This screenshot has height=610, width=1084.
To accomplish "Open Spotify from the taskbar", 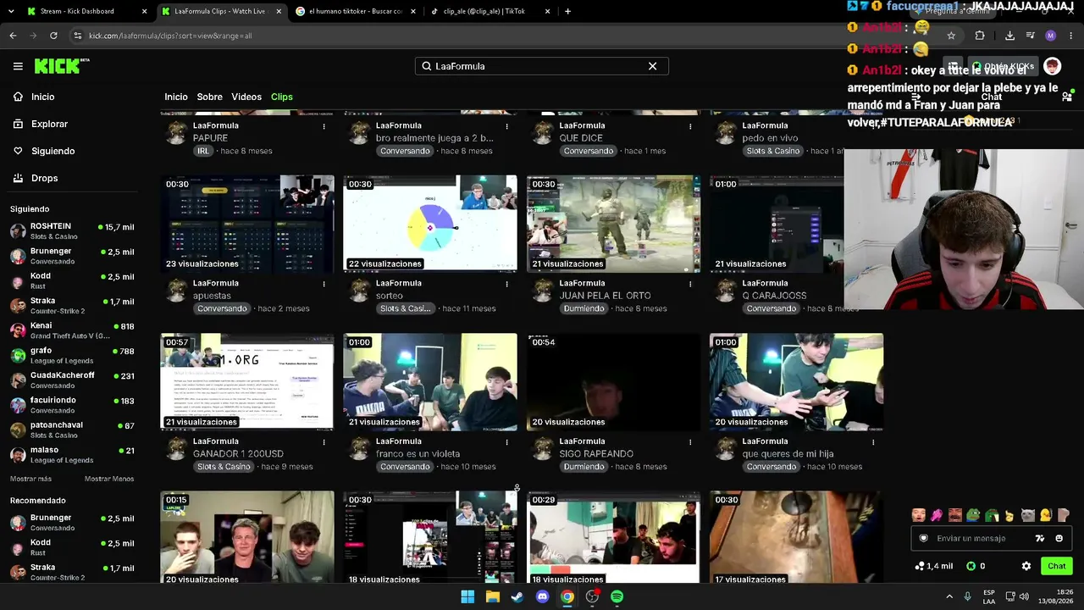I will point(617,596).
